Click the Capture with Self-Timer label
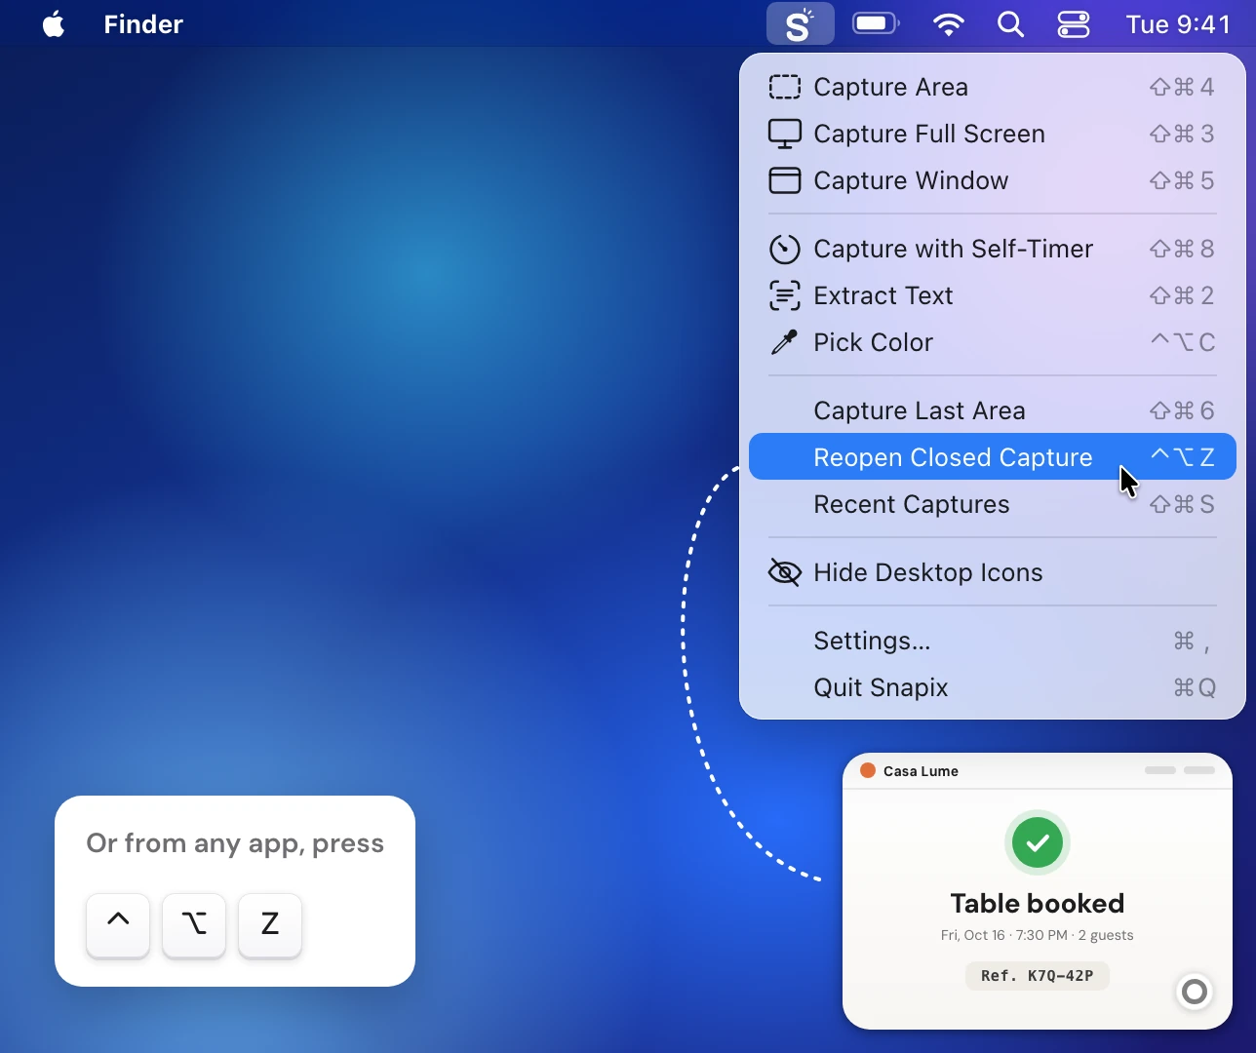The image size is (1256, 1053). click(x=953, y=249)
